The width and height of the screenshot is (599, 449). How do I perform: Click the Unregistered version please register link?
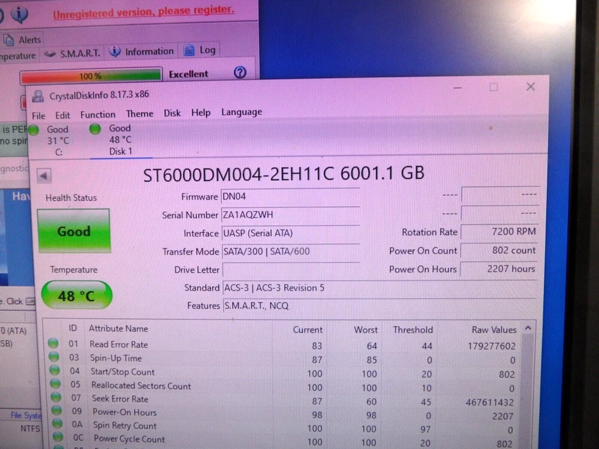pos(144,12)
